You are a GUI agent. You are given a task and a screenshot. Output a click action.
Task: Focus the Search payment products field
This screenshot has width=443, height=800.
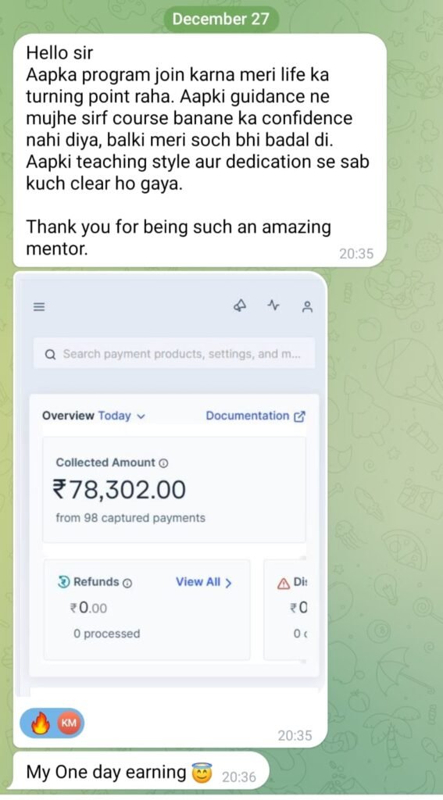[x=174, y=354]
